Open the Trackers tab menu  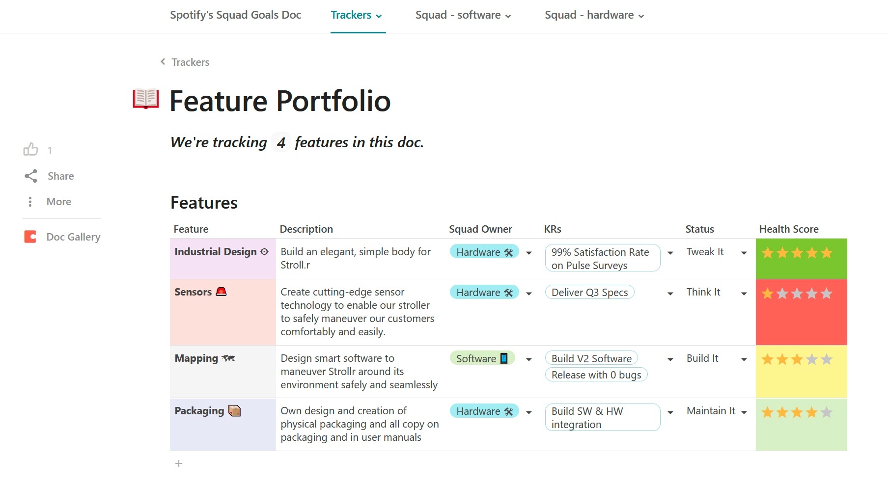click(357, 15)
